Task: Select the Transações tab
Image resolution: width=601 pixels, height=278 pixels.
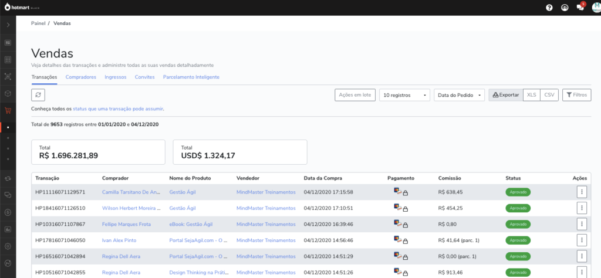Action: 44,77
